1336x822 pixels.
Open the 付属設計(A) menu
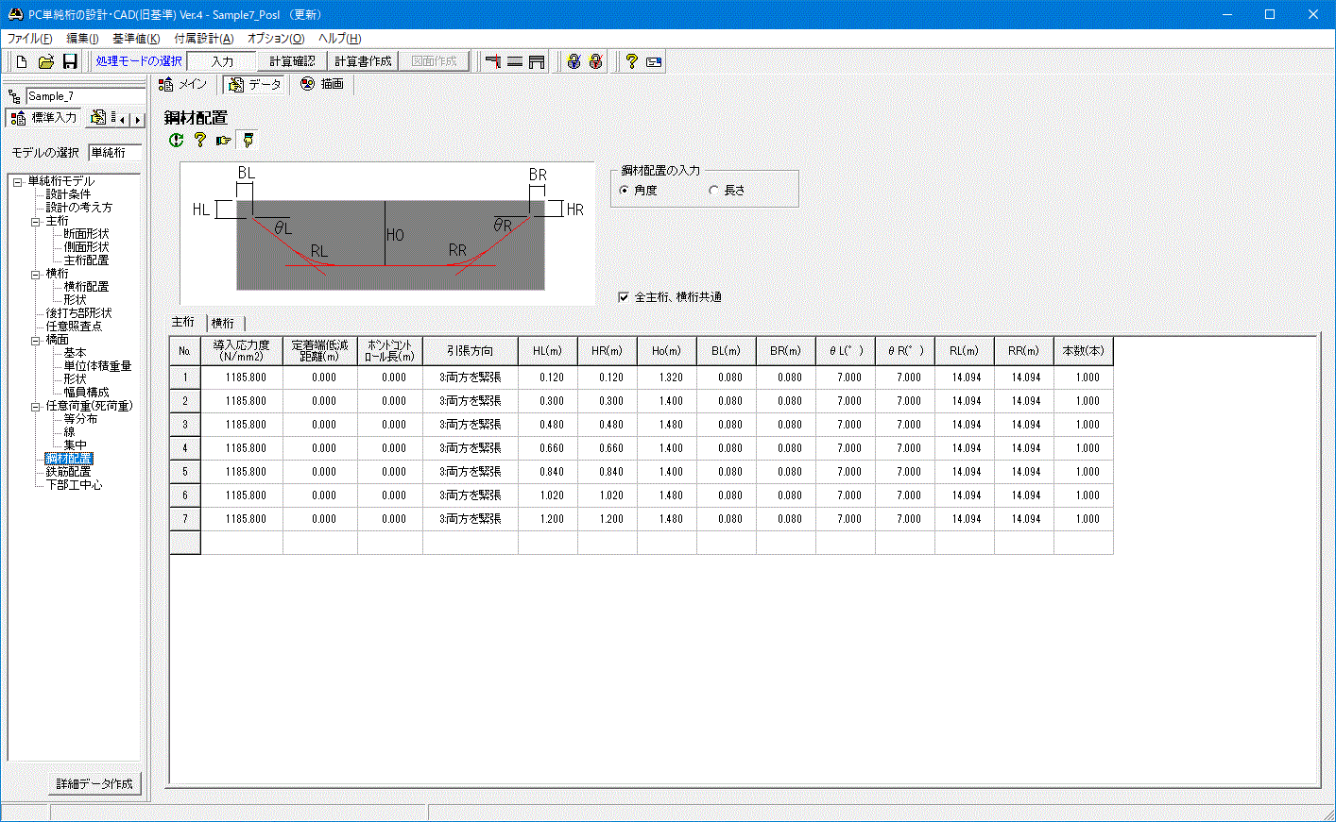coord(203,39)
